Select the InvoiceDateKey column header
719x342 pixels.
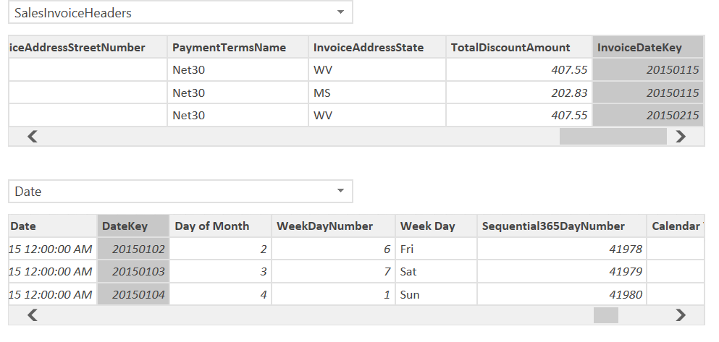click(x=647, y=48)
